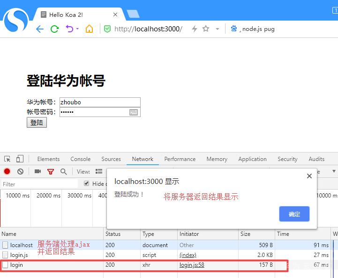Clear the network log icon
338x278 pixels.
(20, 171)
